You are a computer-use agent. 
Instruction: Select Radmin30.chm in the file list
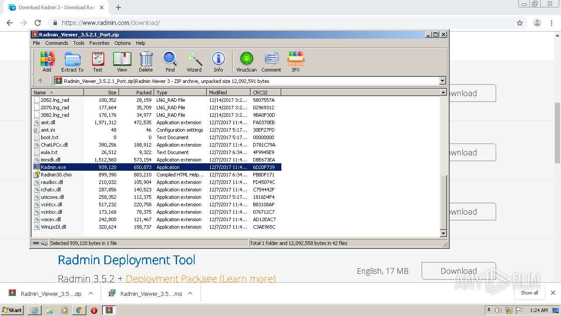point(157,175)
